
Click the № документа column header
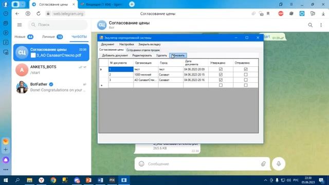[x=121, y=63]
